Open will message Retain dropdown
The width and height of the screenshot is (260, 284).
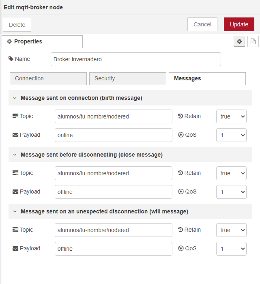point(231,230)
